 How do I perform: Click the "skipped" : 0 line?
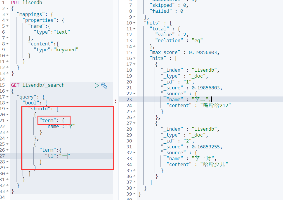(x=169, y=5)
